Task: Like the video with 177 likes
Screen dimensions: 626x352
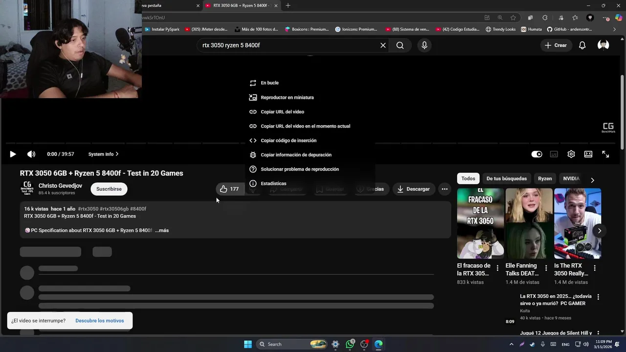Action: click(x=229, y=189)
